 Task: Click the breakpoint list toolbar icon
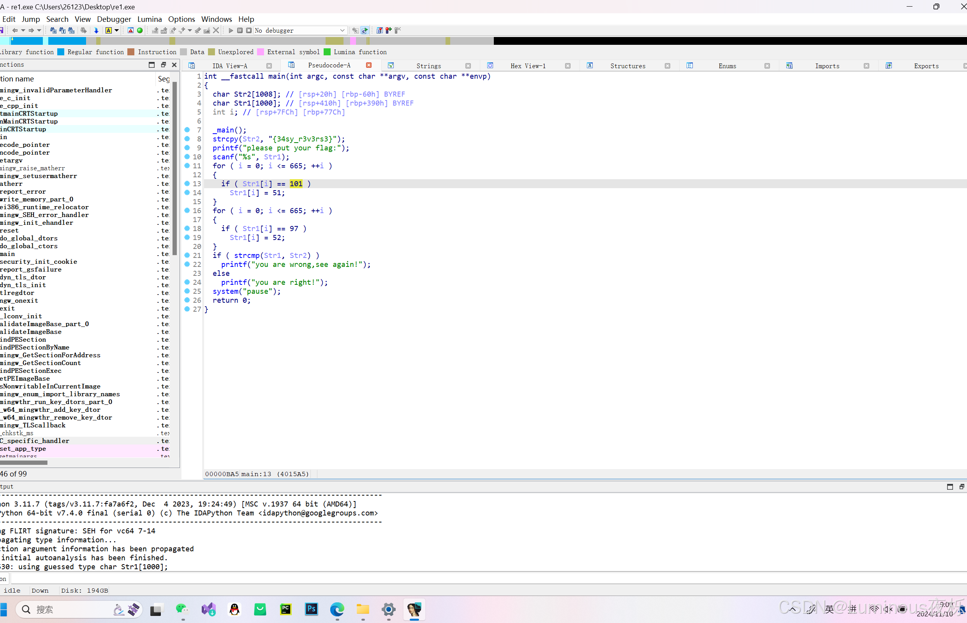point(379,30)
